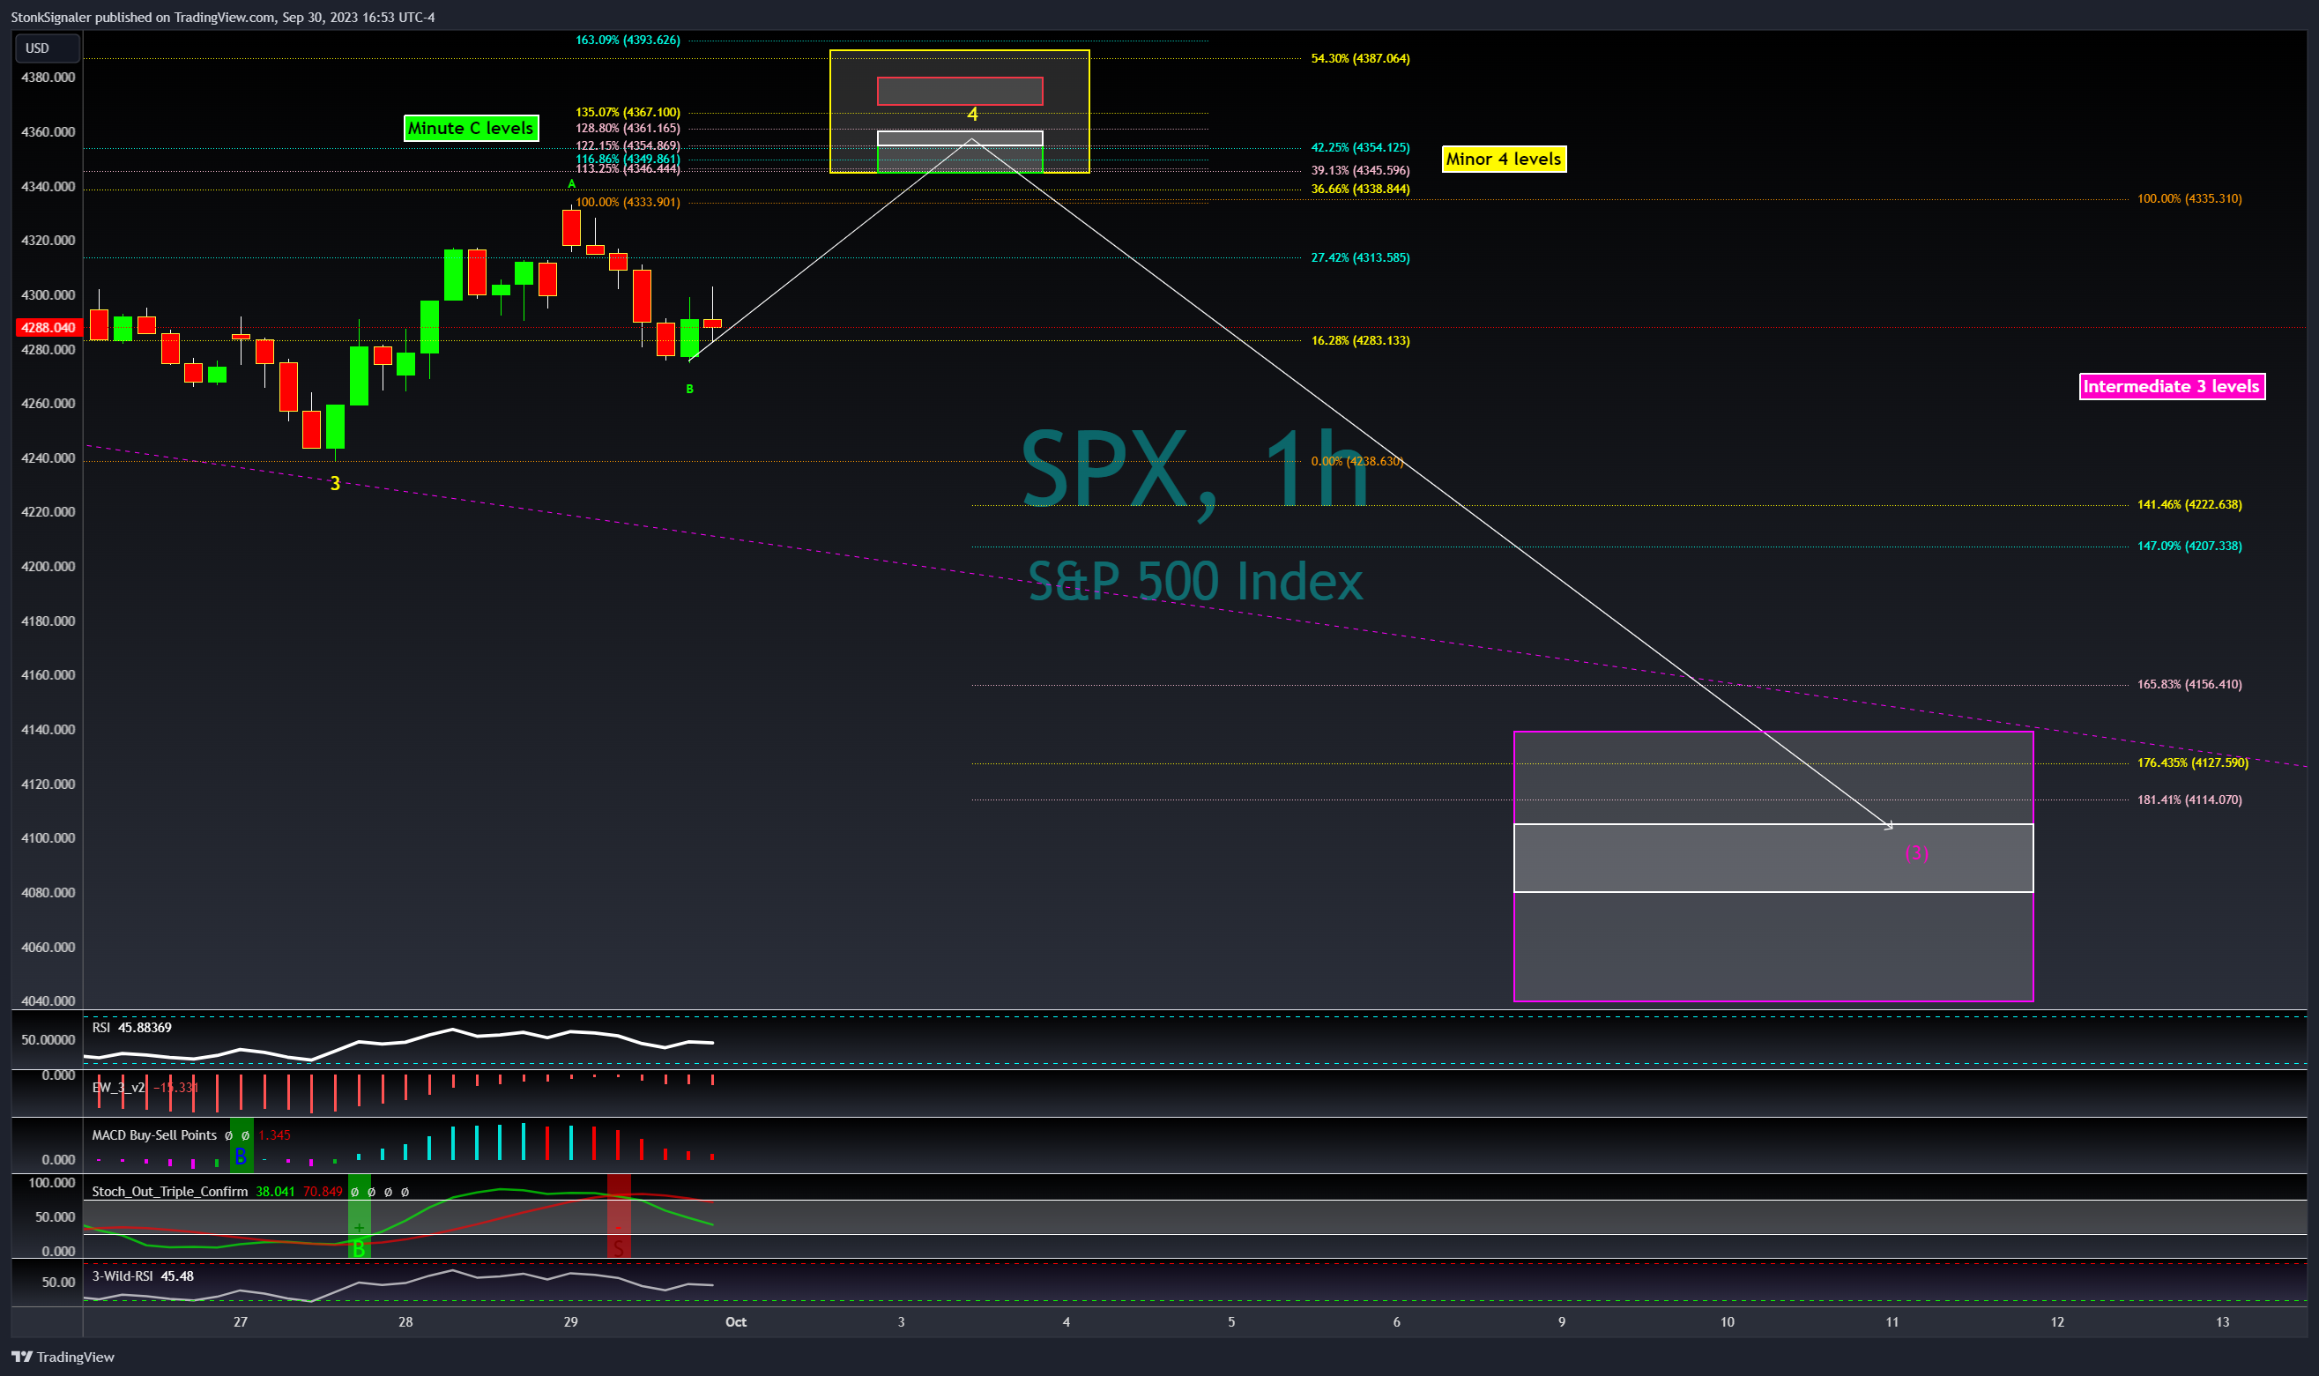
Task: Click price level 4380.000 on price axis
Action: point(48,78)
